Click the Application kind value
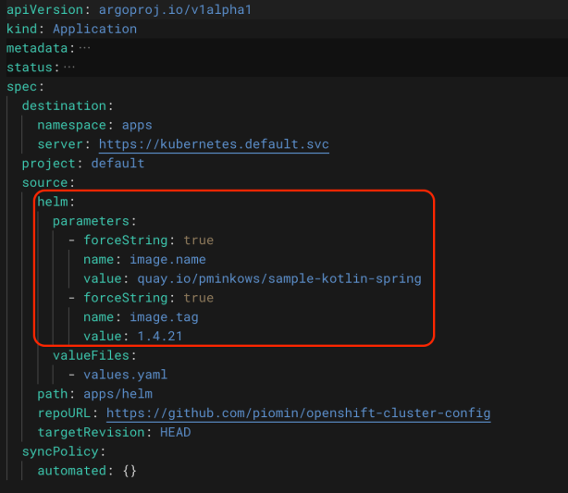 pos(93,29)
